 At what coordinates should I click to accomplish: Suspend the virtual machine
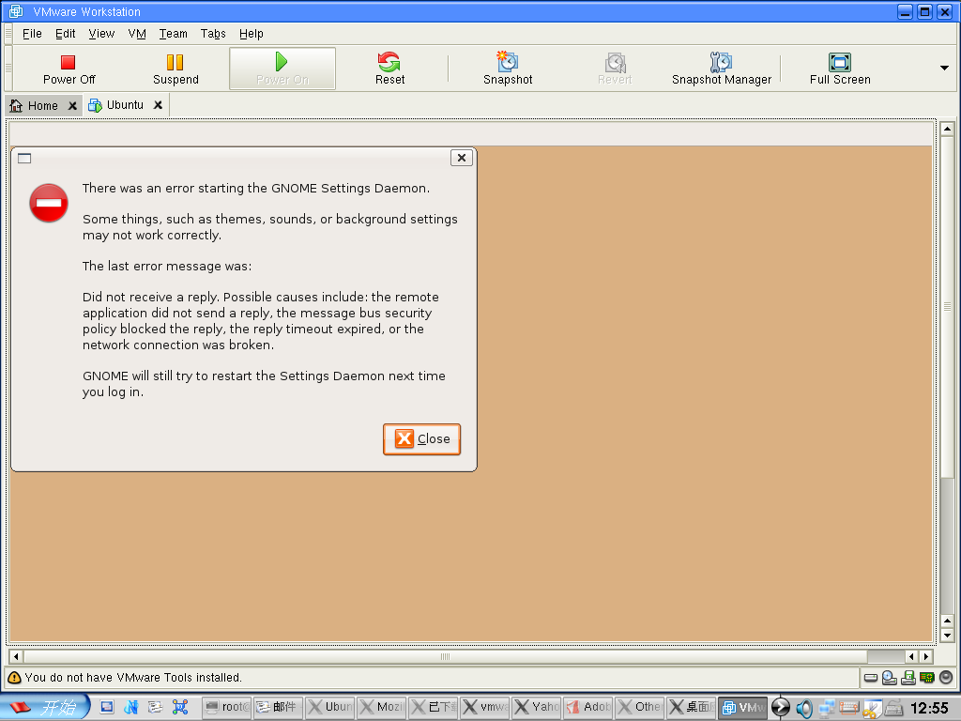pyautogui.click(x=175, y=69)
